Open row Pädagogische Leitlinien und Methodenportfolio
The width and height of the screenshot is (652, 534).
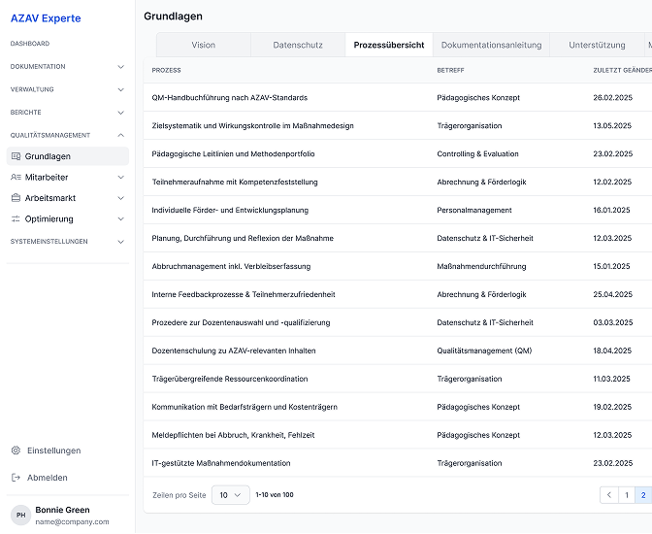pyautogui.click(x=398, y=154)
